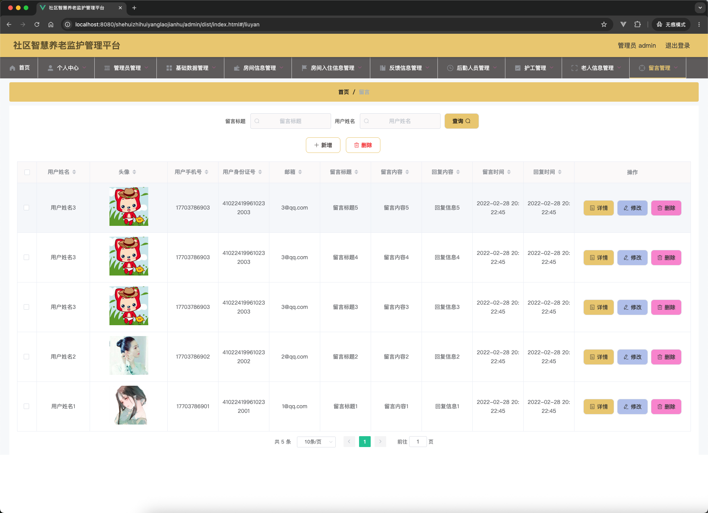Expand the 反馈信息管理 menu chevron
The width and height of the screenshot is (708, 513).
[427, 68]
